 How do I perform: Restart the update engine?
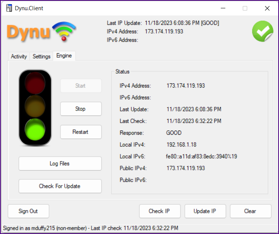click(x=81, y=132)
